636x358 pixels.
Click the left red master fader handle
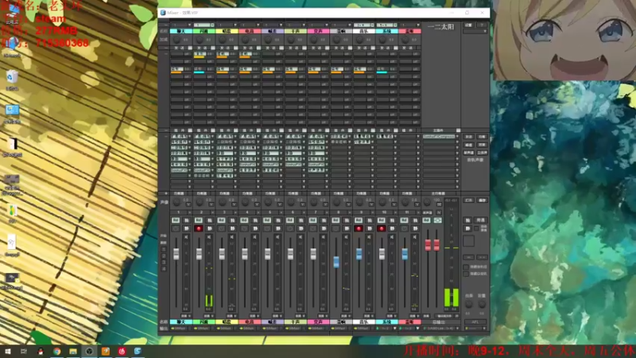point(428,245)
